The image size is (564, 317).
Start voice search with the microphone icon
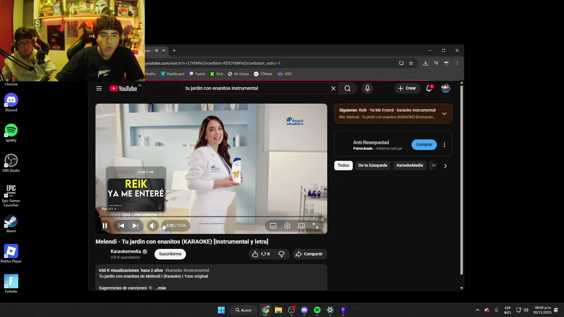[x=367, y=88]
